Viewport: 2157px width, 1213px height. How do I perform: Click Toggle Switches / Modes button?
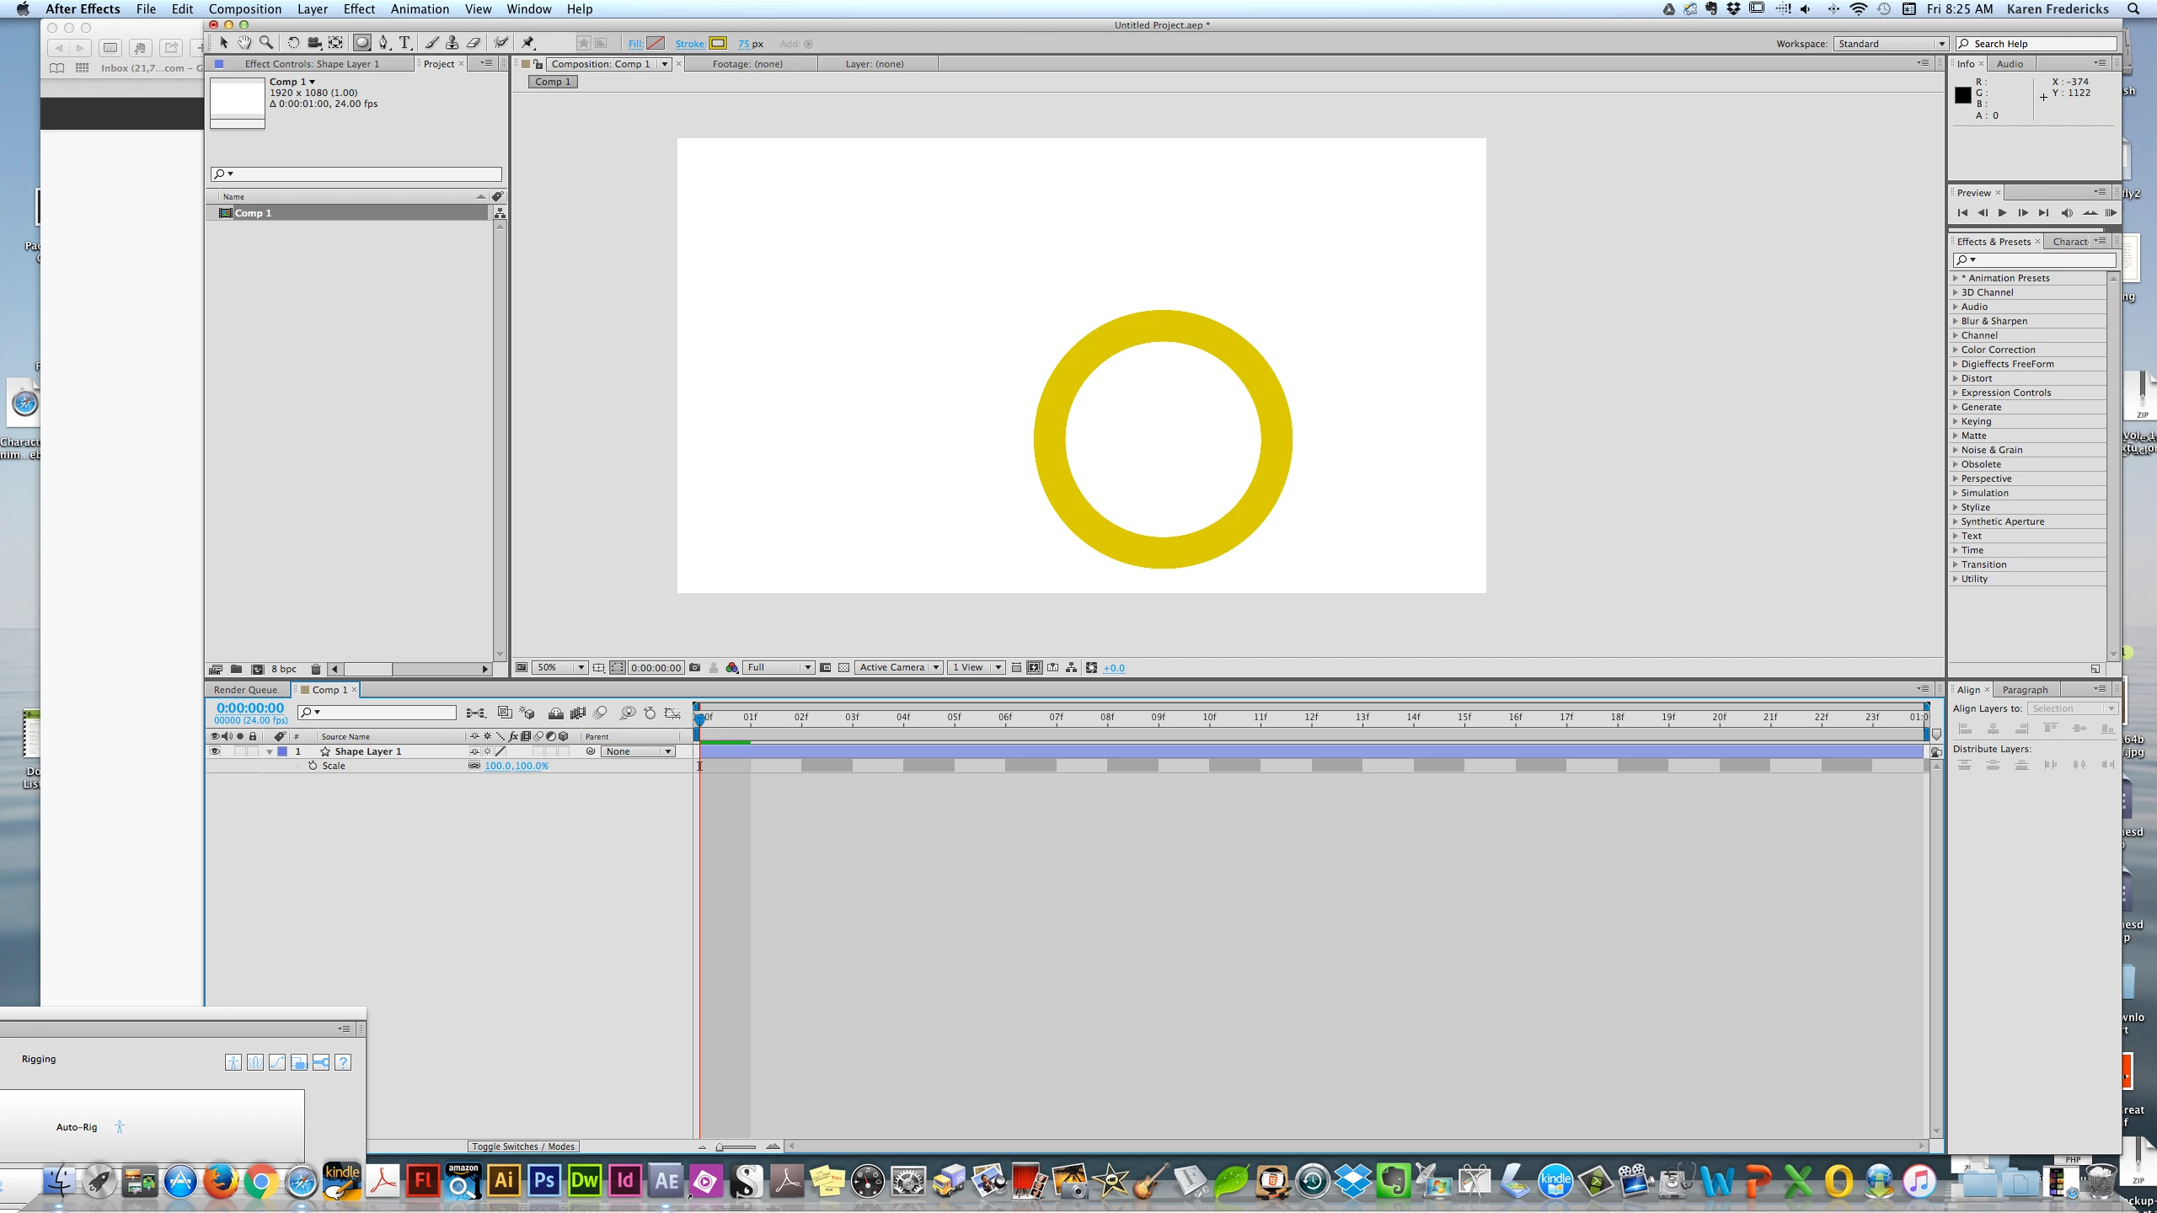[x=522, y=1146]
